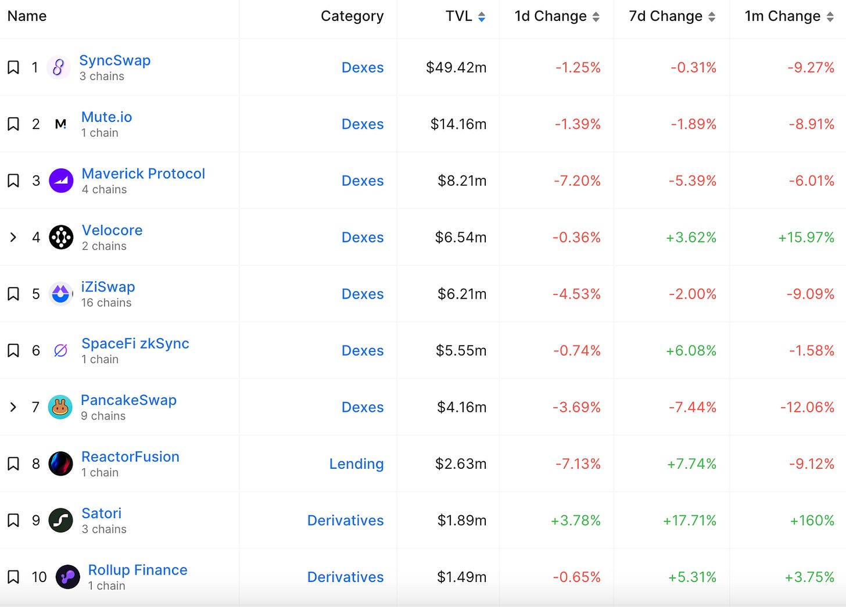Click the ReactorFusion logo icon

pos(60,464)
